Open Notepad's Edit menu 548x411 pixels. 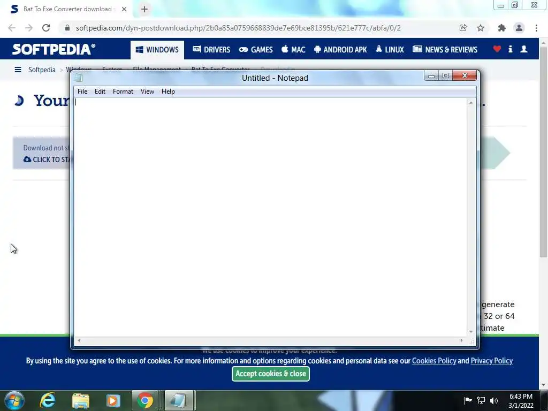pyautogui.click(x=100, y=91)
